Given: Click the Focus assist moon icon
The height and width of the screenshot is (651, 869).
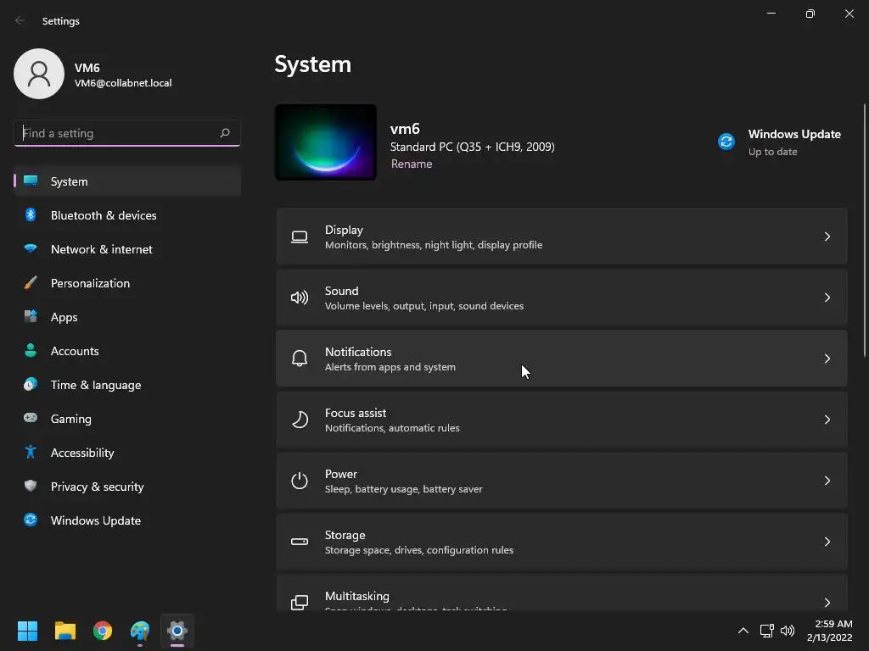Looking at the screenshot, I should point(300,420).
